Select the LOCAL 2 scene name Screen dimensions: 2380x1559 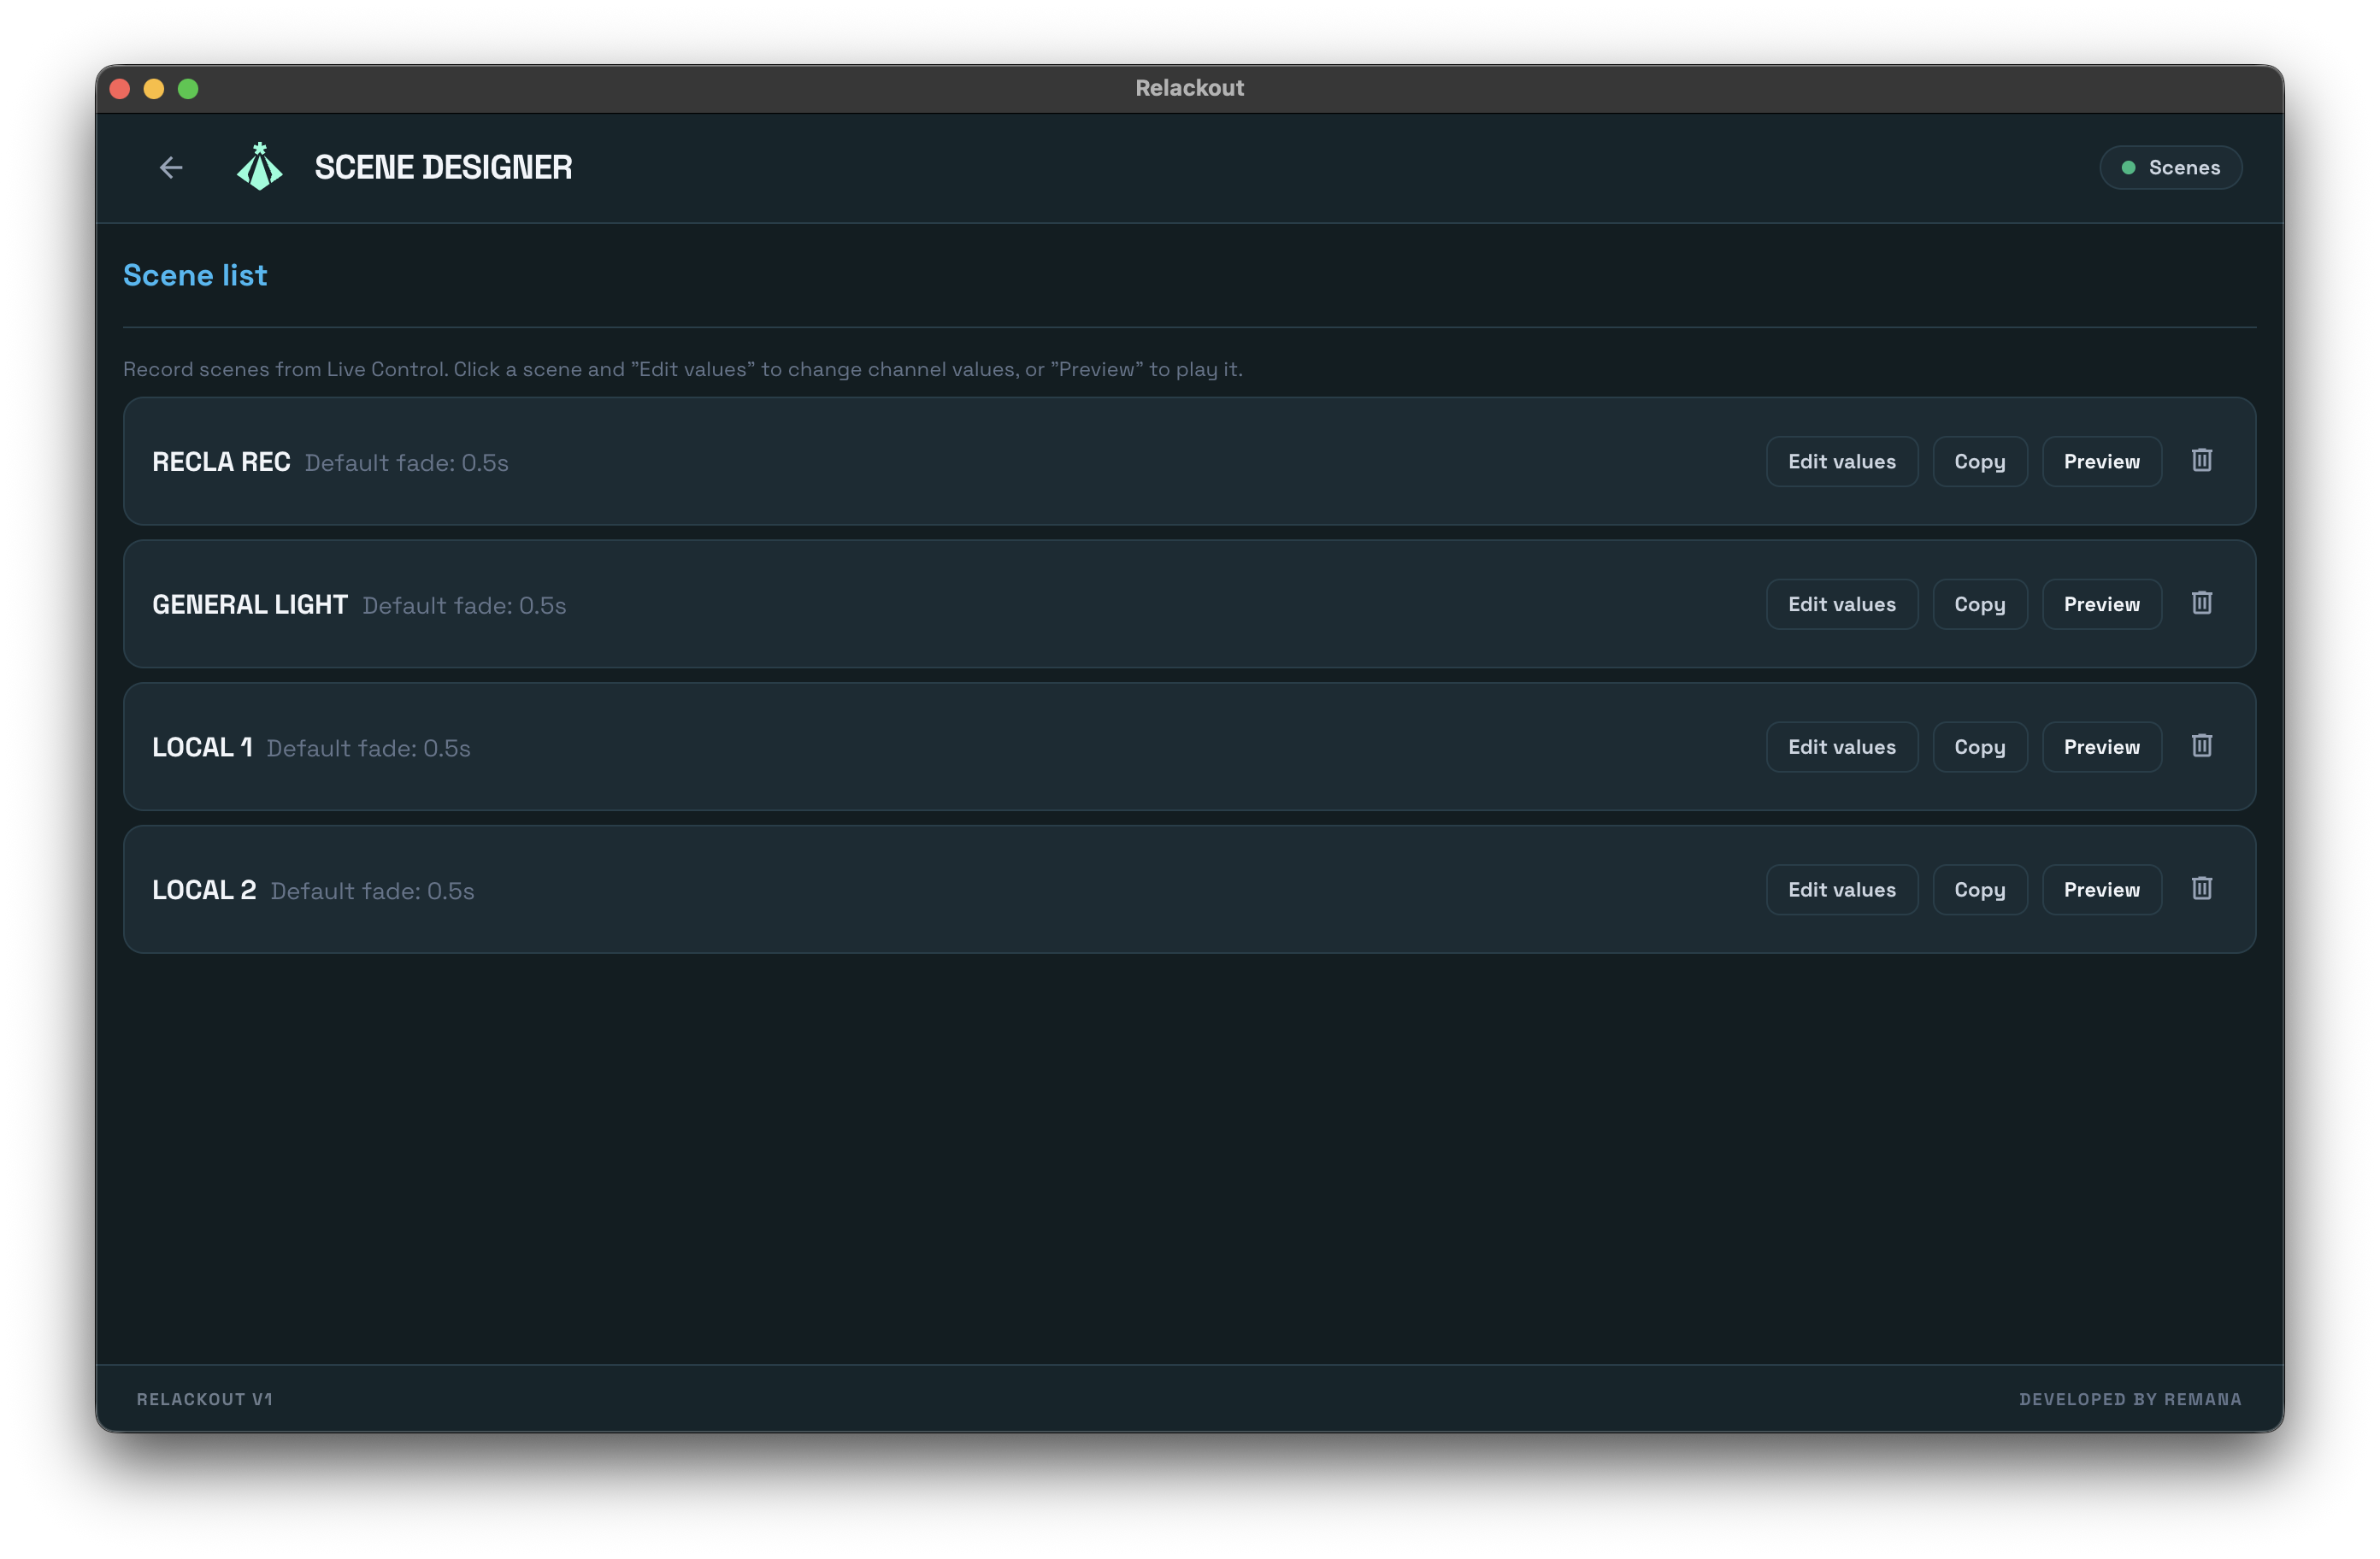click(x=204, y=891)
